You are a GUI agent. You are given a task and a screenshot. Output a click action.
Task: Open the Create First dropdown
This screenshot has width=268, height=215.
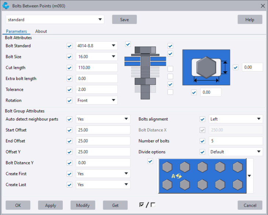click(103, 174)
